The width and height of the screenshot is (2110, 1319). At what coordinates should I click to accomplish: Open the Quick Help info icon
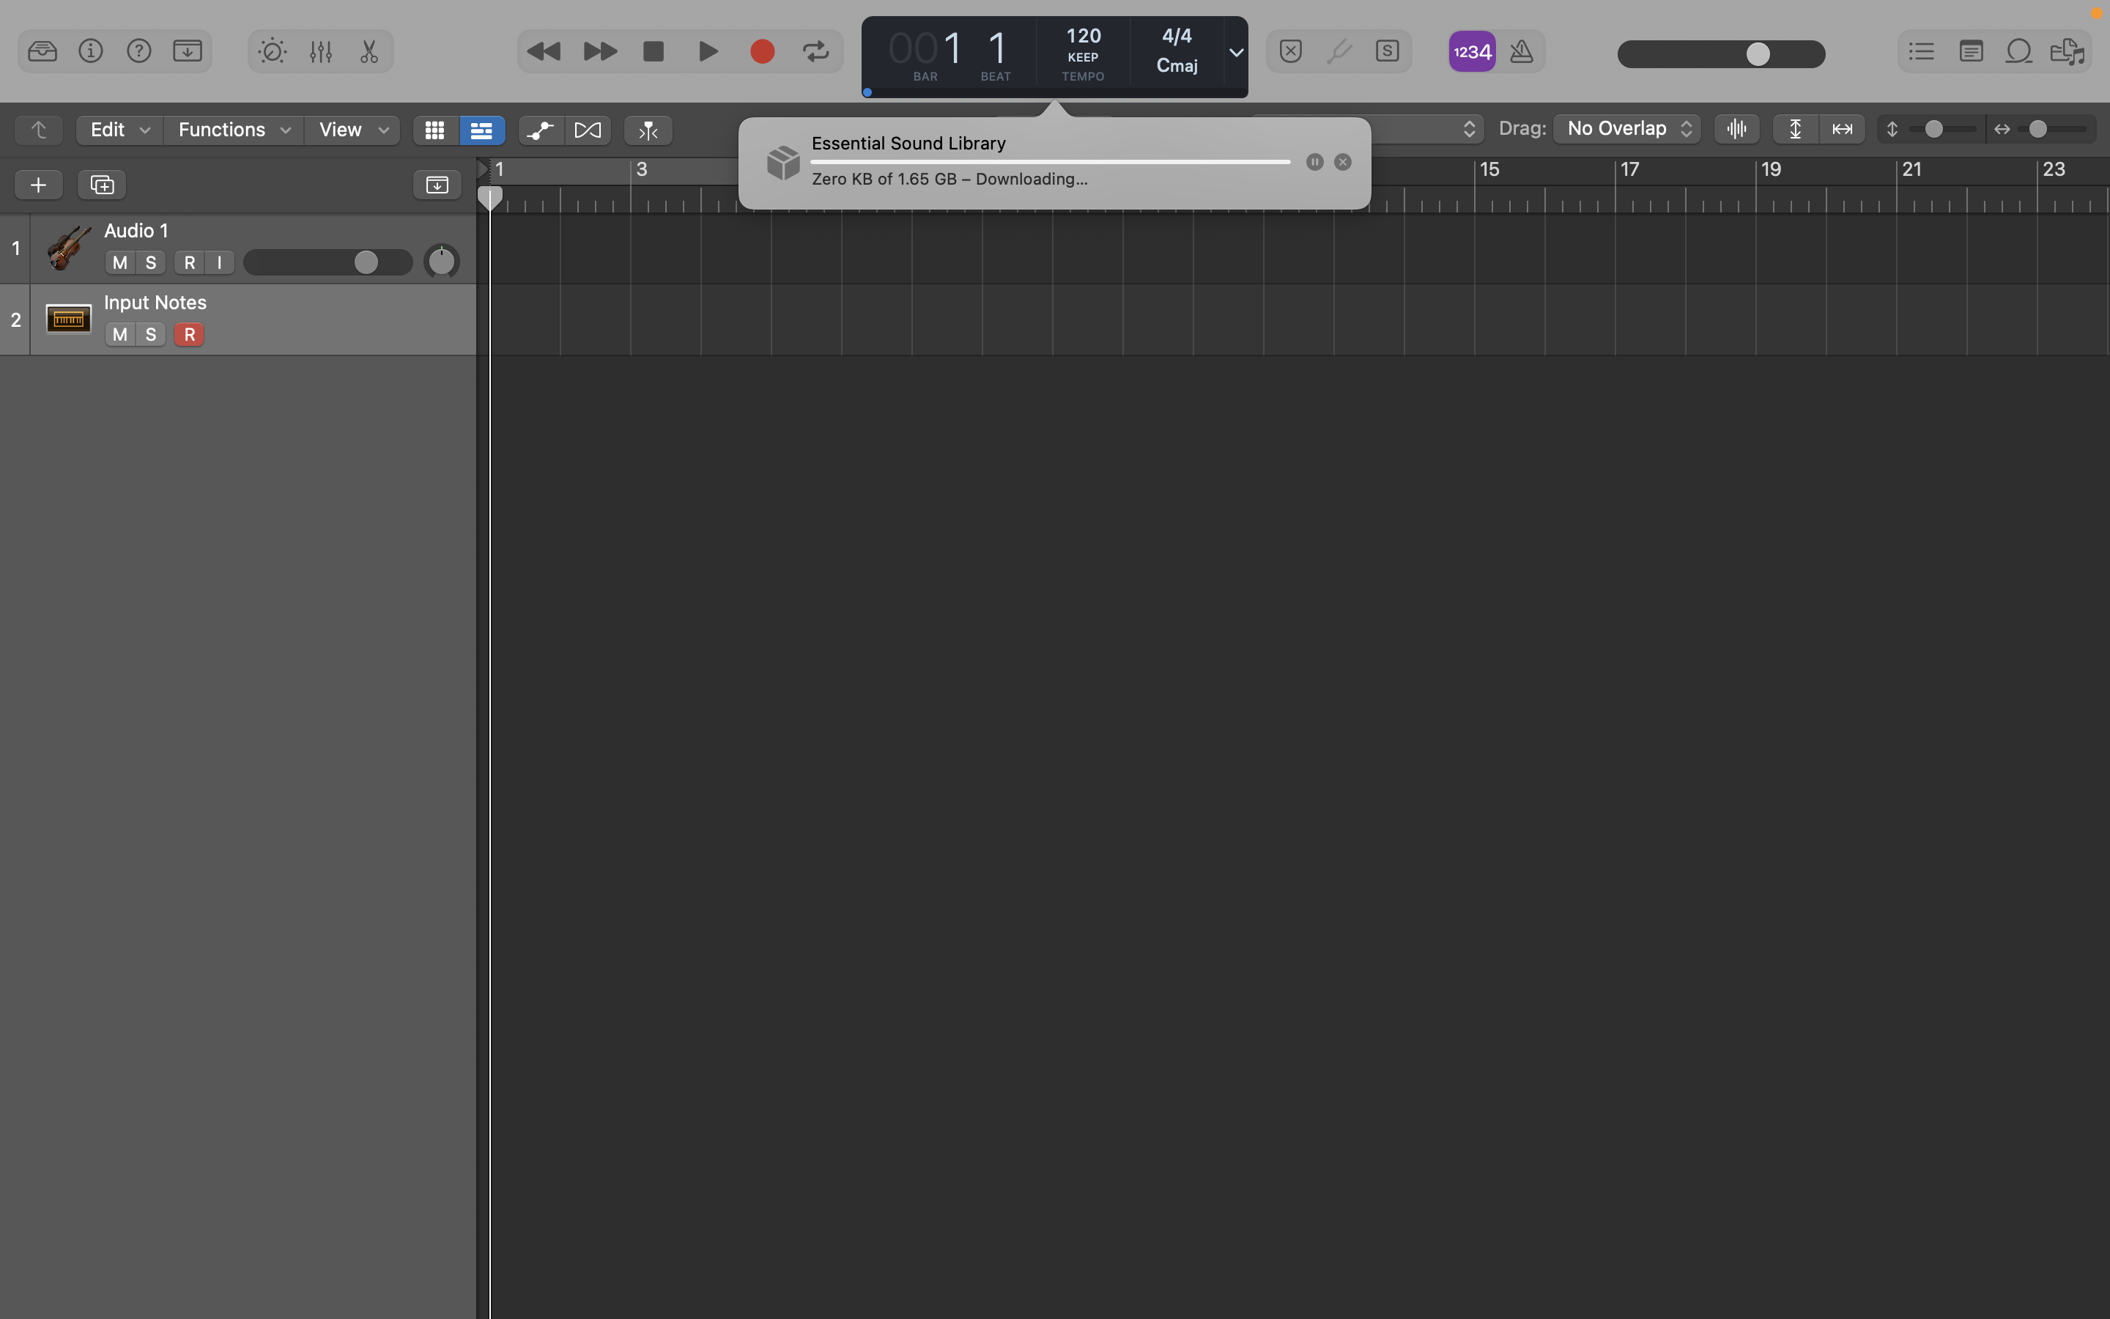(91, 51)
